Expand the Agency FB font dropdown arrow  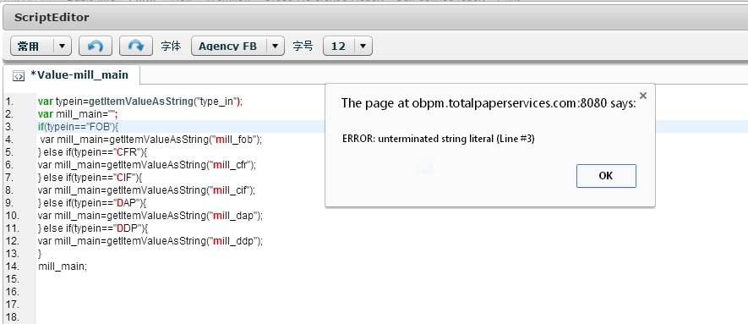pos(275,46)
